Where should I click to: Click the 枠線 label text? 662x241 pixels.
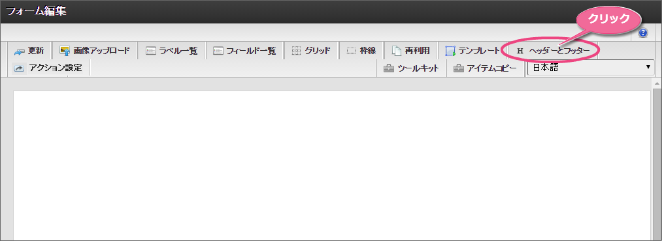[368, 51]
